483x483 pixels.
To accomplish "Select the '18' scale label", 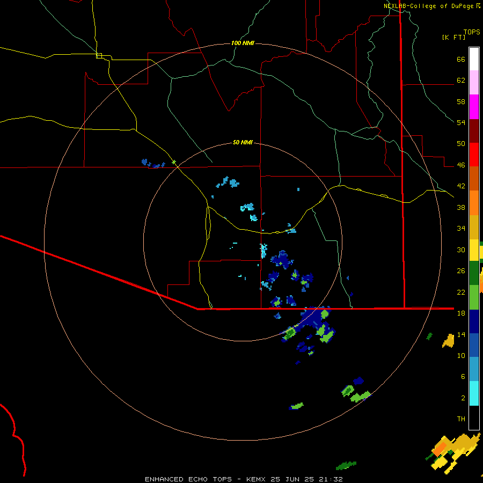I will pos(461,313).
